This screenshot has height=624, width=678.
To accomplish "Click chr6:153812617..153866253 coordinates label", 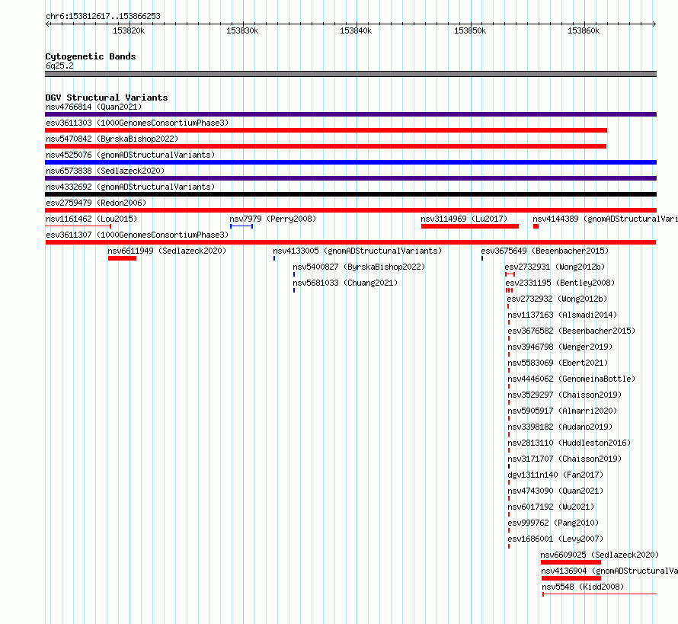I will (103, 16).
